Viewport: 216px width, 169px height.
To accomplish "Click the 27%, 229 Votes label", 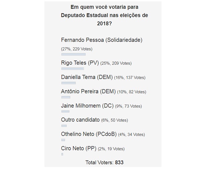I will pyautogui.click(x=77, y=49).
